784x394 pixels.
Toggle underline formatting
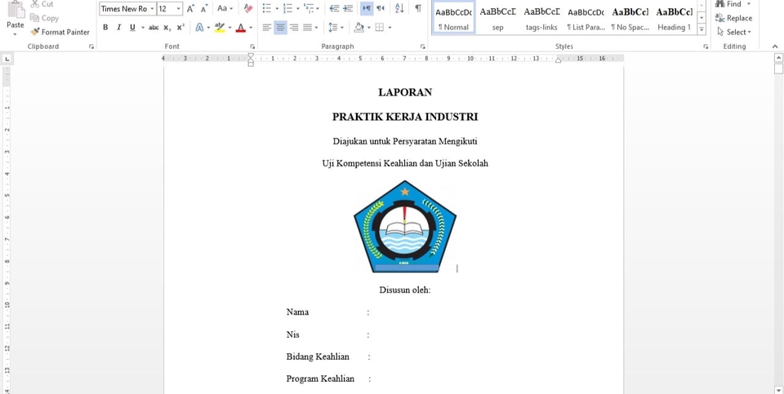[132, 28]
